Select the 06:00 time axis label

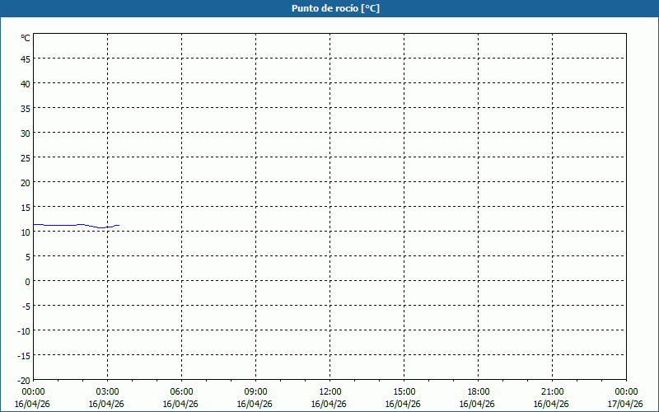(181, 391)
